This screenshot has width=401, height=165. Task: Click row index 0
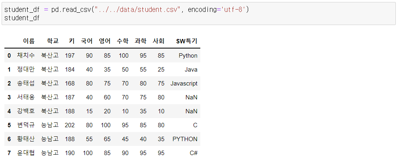pos(9,56)
